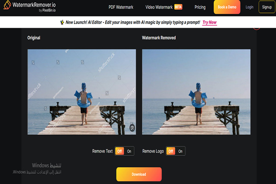The height and width of the screenshot is (184, 276).
Task: Click the Signup button
Action: (267, 7)
